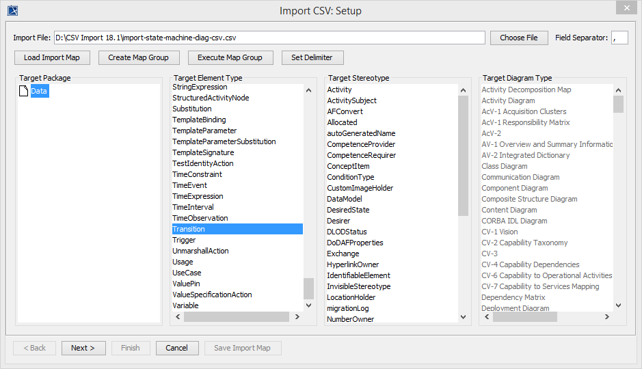The height and width of the screenshot is (369, 642).
Task: Click the Choose File button
Action: 519,38
